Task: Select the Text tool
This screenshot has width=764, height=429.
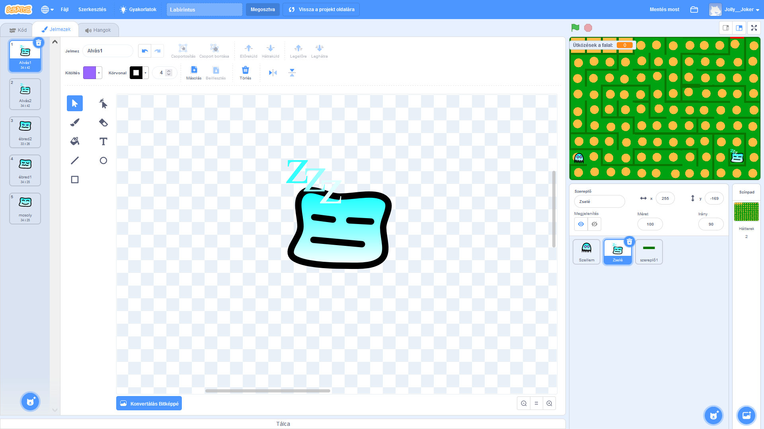Action: point(103,141)
